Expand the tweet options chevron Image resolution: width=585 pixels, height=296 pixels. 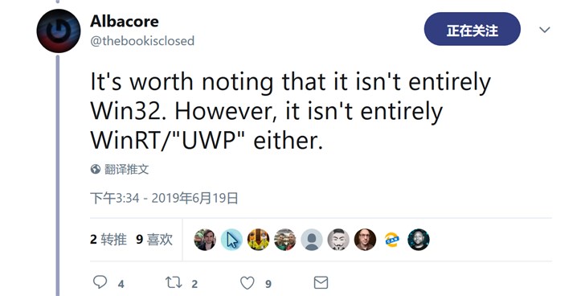click(545, 30)
